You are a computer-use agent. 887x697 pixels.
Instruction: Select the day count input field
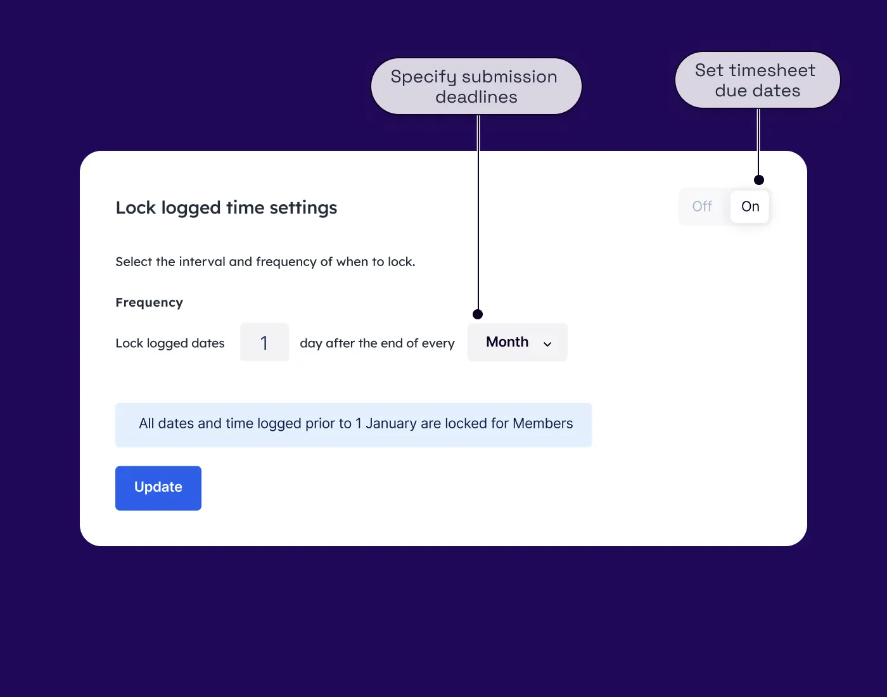click(264, 342)
